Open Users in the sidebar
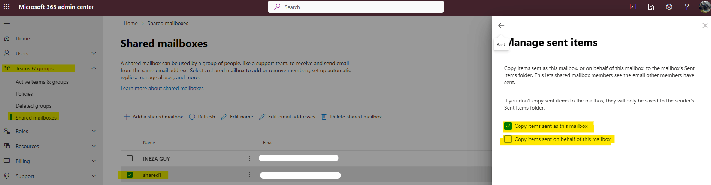 pyautogui.click(x=22, y=53)
